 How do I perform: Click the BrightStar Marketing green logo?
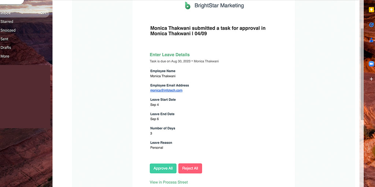187,5
